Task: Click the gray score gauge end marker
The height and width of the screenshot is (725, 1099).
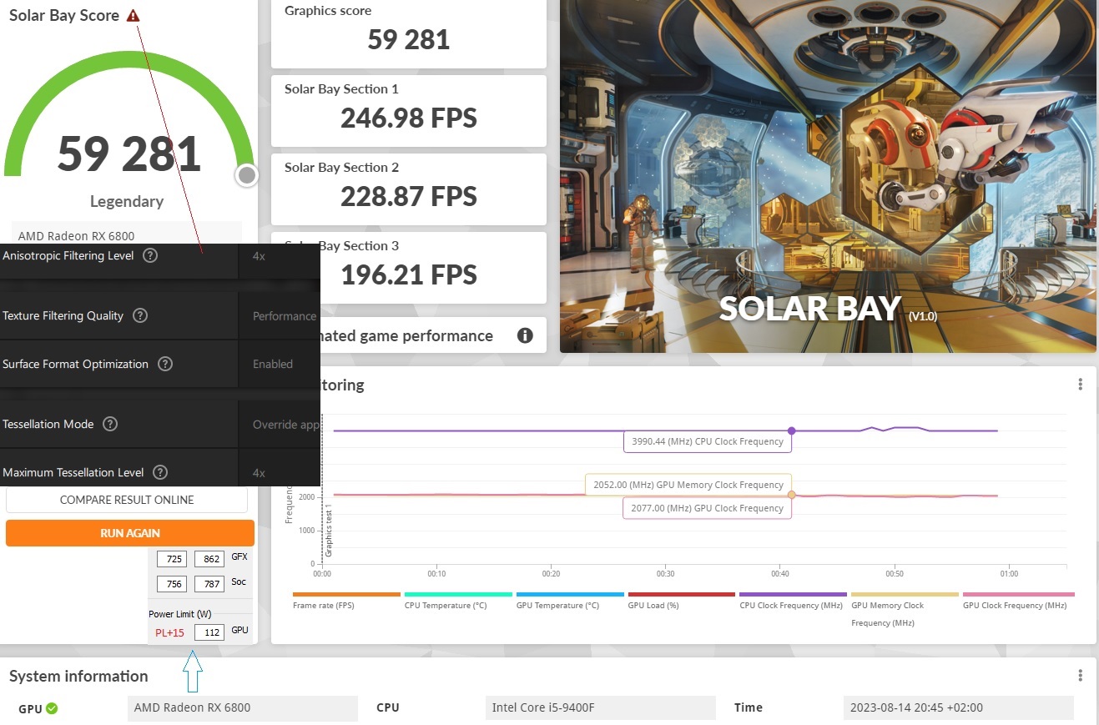Action: coord(246,175)
